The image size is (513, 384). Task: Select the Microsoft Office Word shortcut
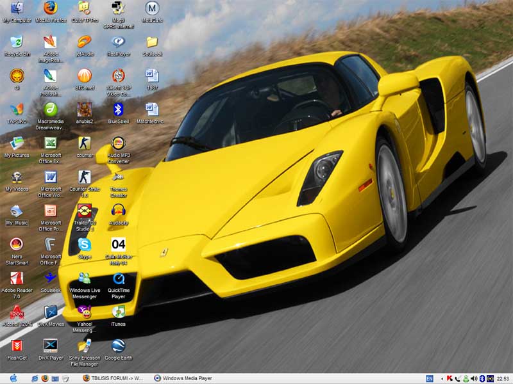point(51,184)
